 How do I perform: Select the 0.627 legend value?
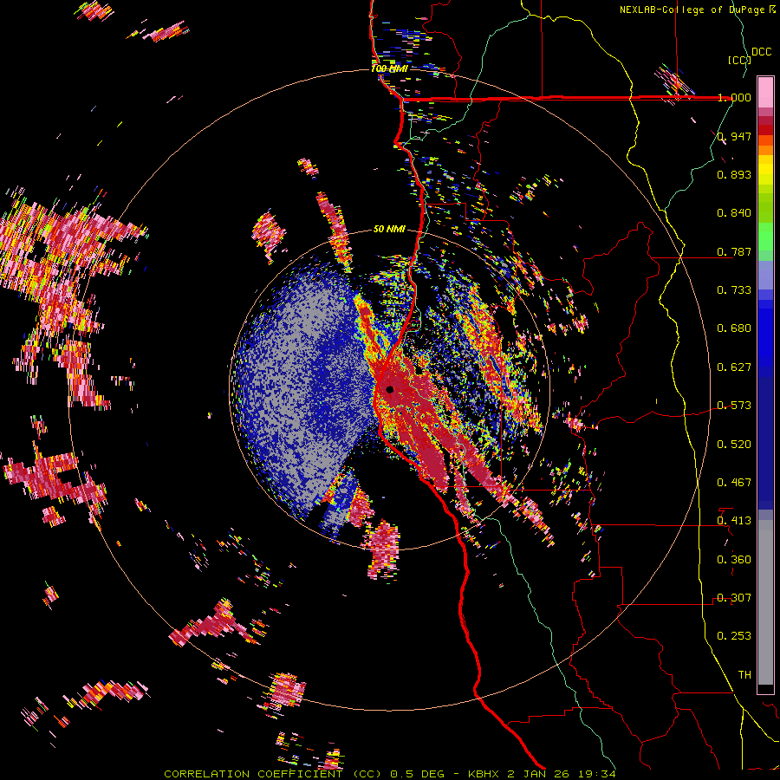point(734,367)
